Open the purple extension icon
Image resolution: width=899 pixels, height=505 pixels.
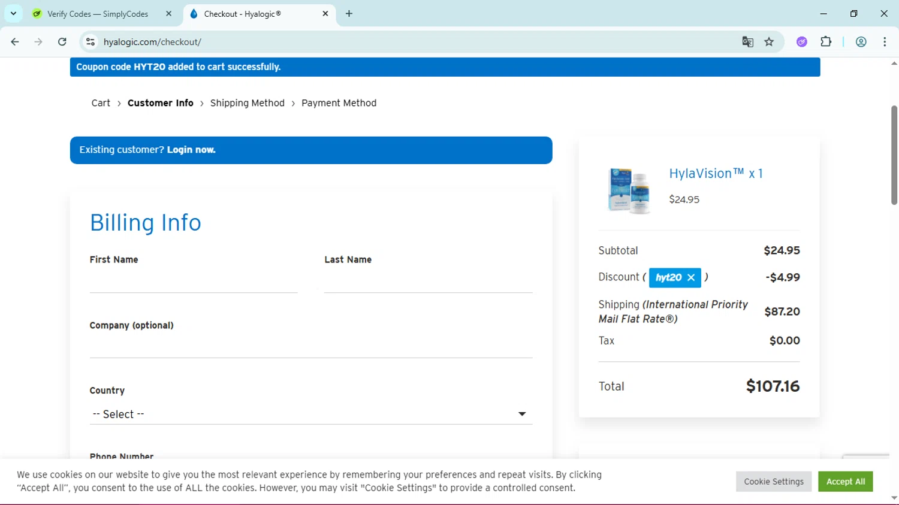[802, 42]
